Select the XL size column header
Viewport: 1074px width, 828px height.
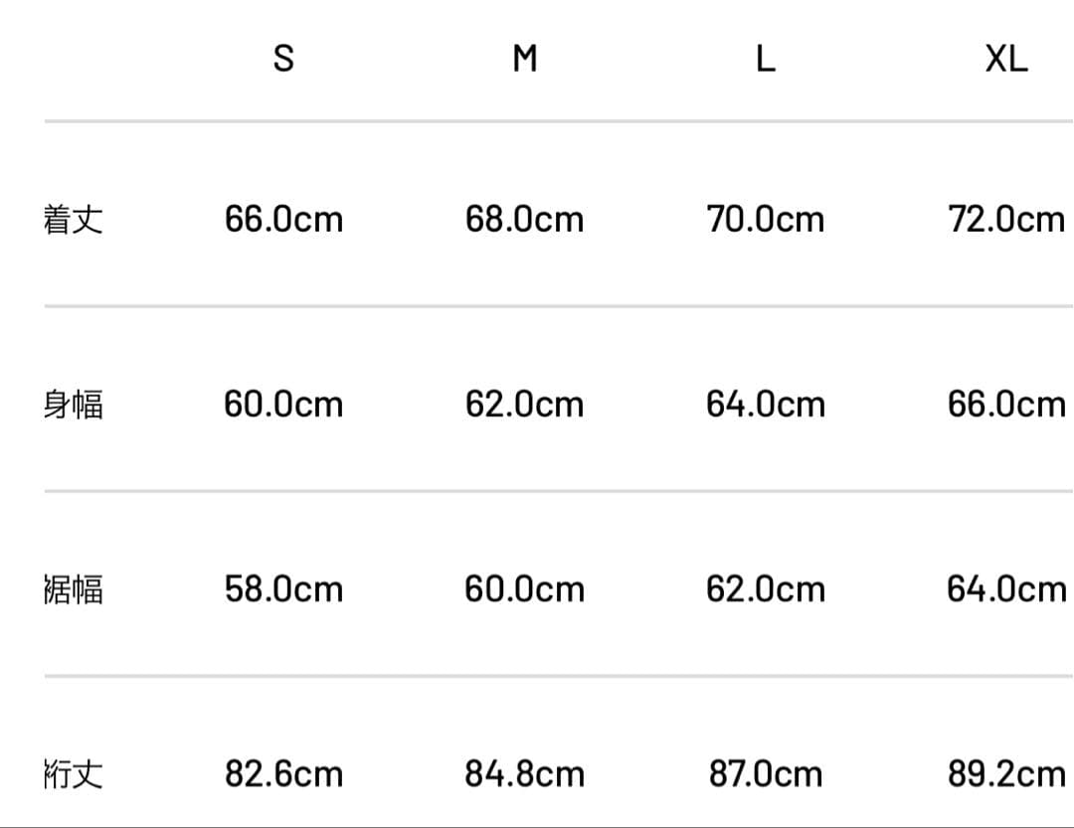click(1006, 60)
